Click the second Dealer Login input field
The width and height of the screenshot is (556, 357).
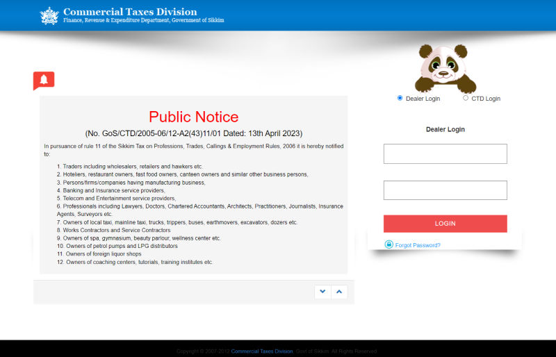point(445,190)
